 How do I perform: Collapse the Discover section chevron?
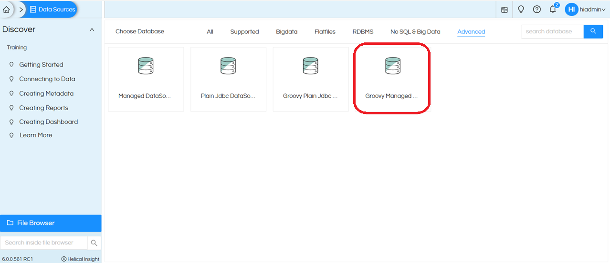[x=92, y=30]
